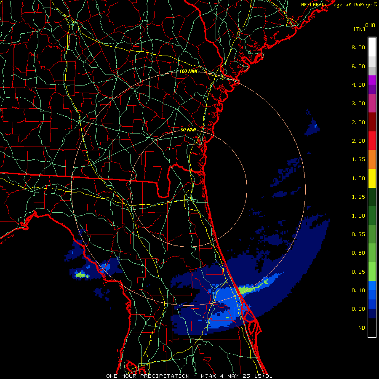Click the yellow color bar segment

click(x=372, y=178)
